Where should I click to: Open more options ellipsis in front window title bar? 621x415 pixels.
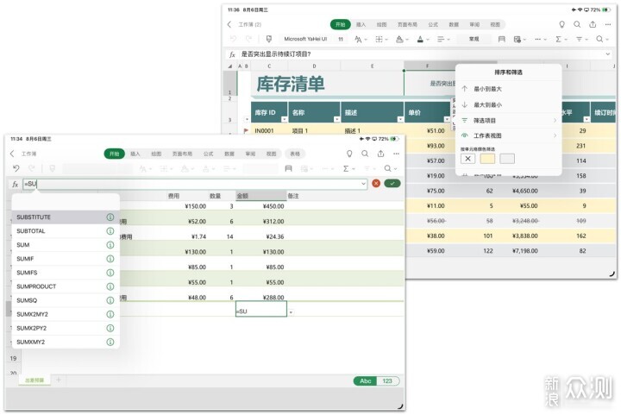[396, 154]
